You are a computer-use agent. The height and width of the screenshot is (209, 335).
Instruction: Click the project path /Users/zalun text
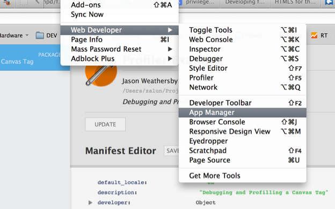click(x=150, y=91)
